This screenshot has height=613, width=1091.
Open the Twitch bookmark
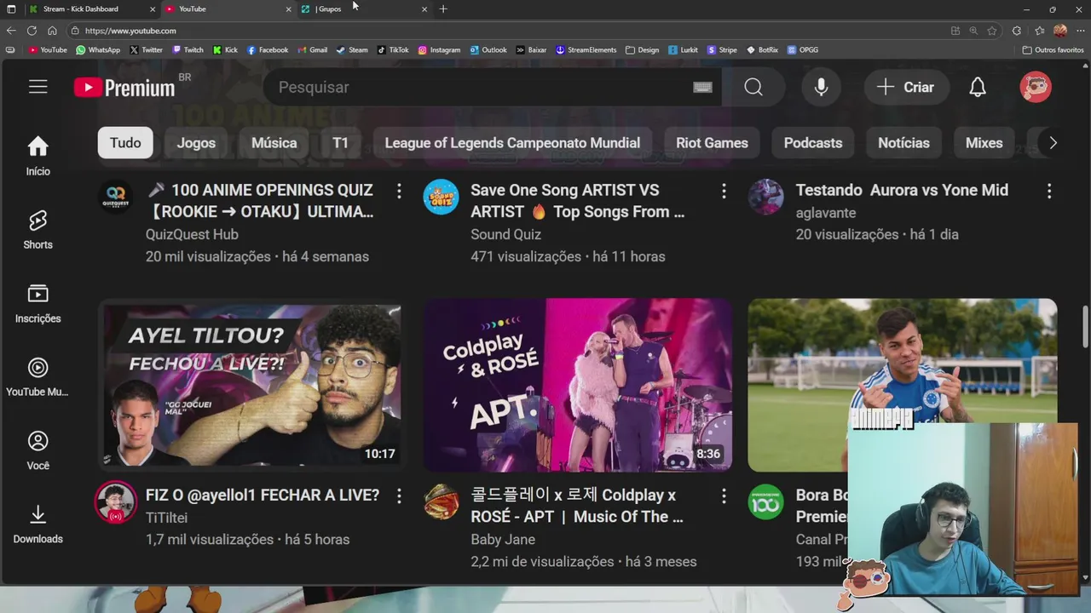point(188,49)
